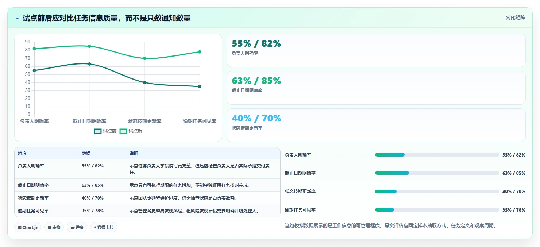Image resolution: width=540 pixels, height=247 pixels.
Task: Click the 逾期任务可见率 progress bar
Action: (x=437, y=210)
